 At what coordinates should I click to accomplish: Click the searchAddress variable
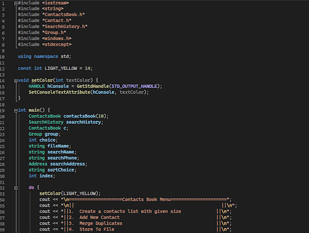(67, 164)
